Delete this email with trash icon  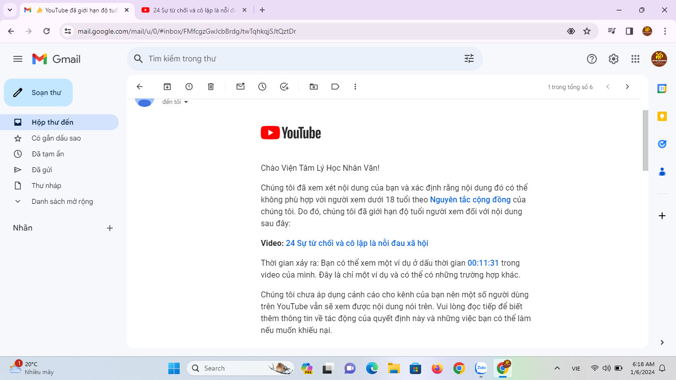211,87
